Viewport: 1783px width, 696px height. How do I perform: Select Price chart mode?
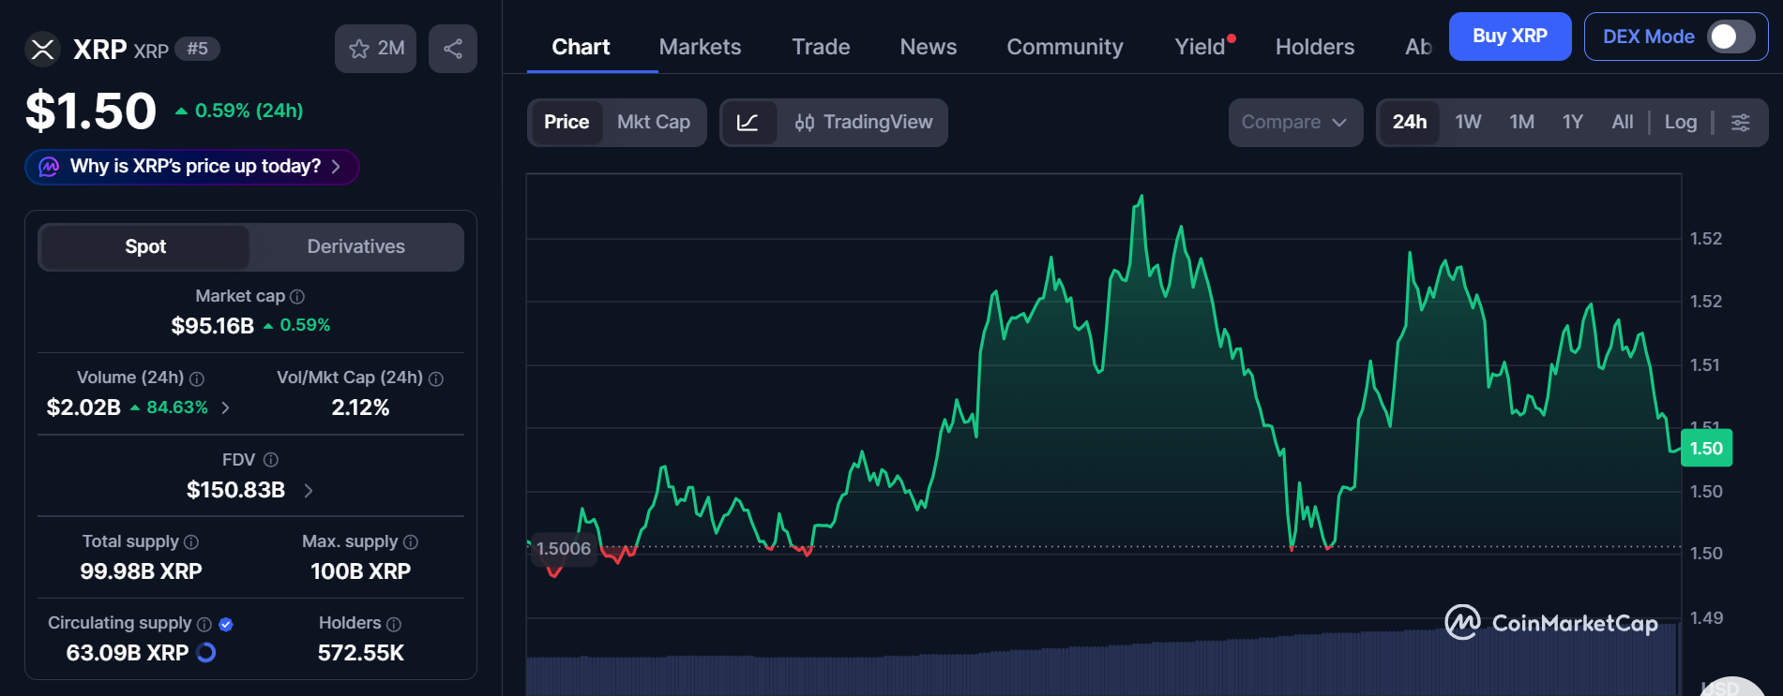tap(567, 123)
